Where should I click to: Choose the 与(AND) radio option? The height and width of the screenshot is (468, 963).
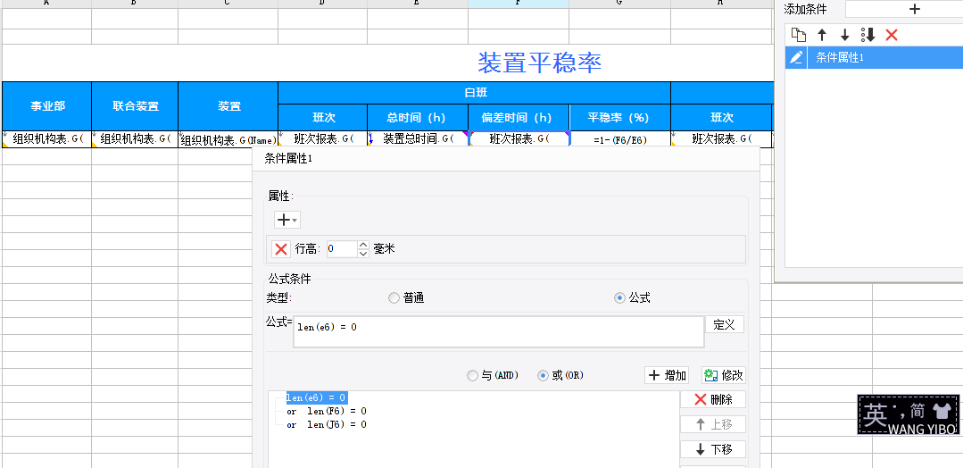(x=472, y=375)
